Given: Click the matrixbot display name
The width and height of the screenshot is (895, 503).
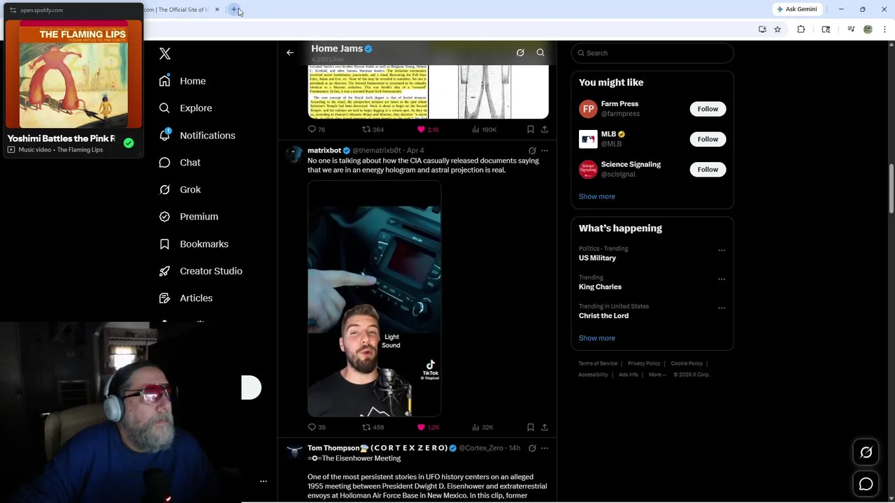Looking at the screenshot, I should (324, 150).
